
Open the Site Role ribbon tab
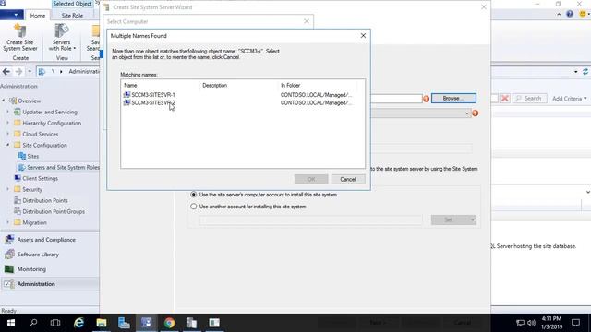72,16
